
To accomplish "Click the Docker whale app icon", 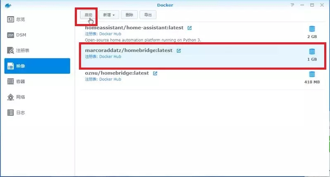I will (x=8, y=5).
